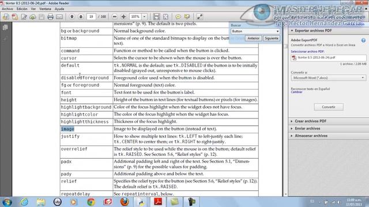Click the page number field showing 19

[91, 17]
